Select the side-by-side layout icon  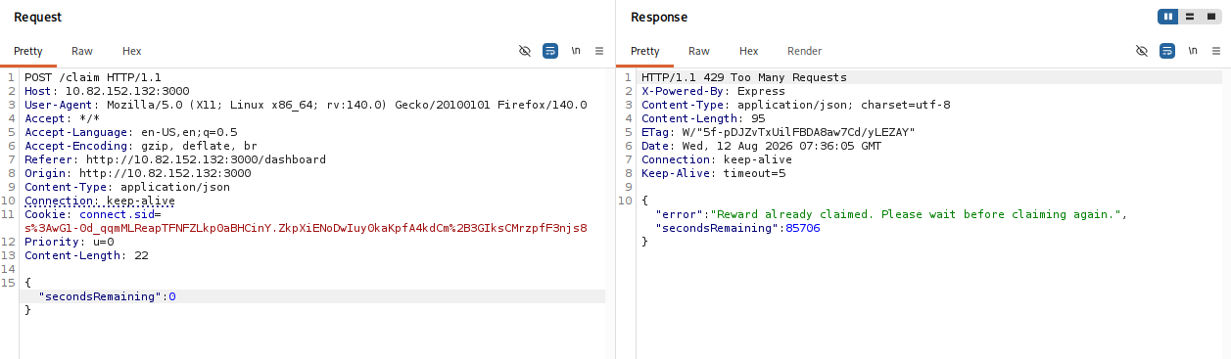[1168, 17]
